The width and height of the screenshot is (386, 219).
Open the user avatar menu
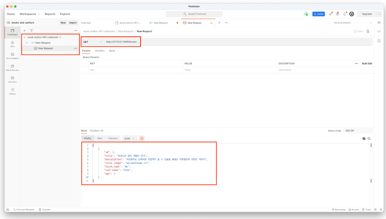pyautogui.click(x=352, y=14)
